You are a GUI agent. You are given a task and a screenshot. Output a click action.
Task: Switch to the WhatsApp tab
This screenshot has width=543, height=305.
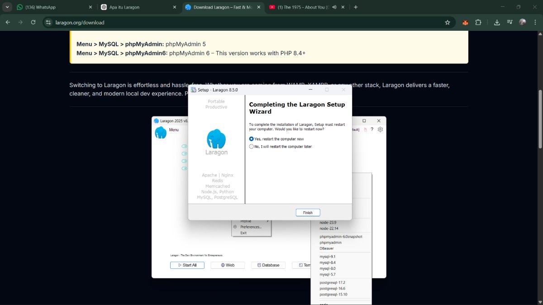(53, 7)
